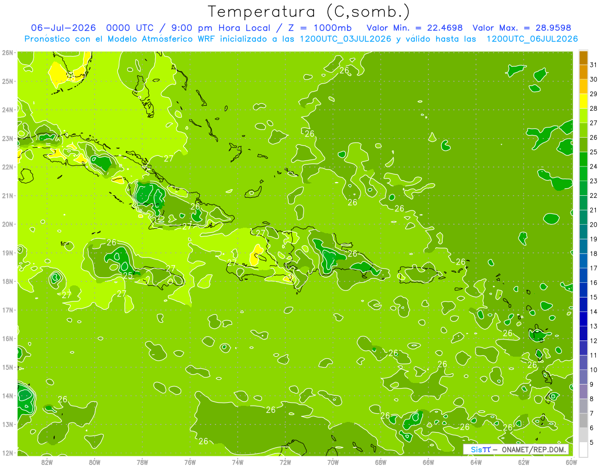607x469 pixels.
Task: Click the colorbar value '24'
Action: tap(594, 166)
